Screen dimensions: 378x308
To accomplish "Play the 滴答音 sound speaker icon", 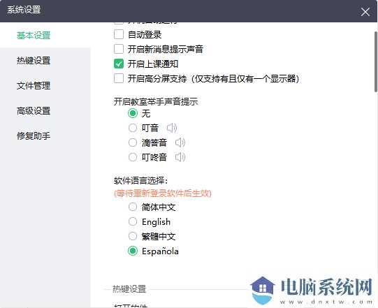I will click(180, 142).
